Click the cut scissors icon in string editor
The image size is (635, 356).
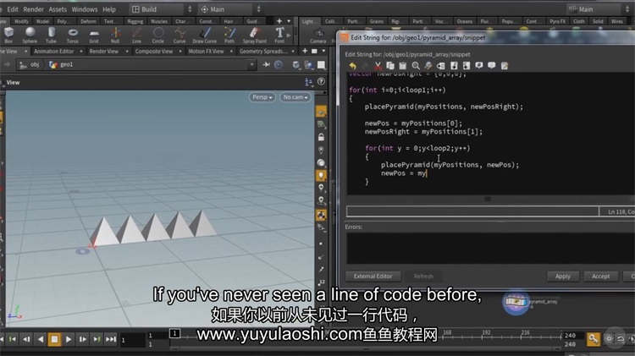[x=378, y=66]
